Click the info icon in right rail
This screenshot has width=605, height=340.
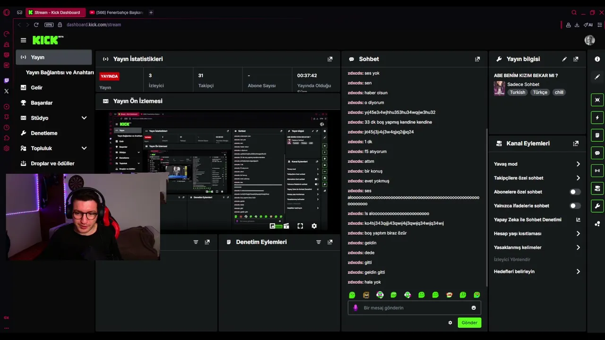click(597, 59)
